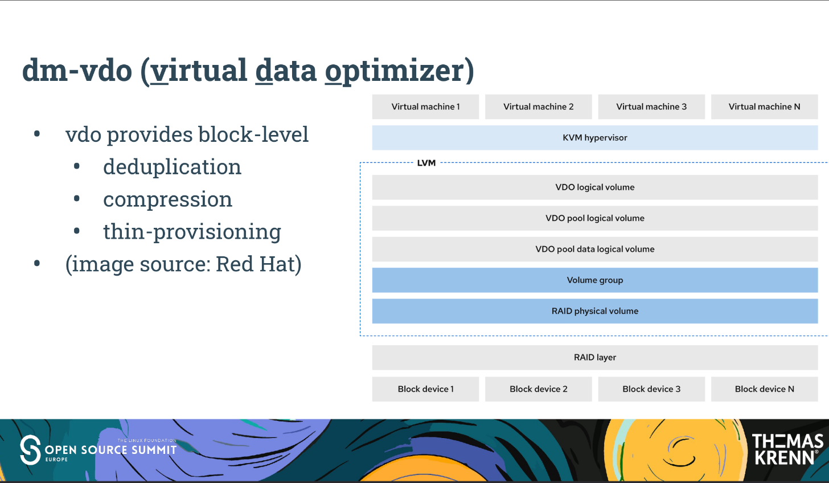Click the Thomas Krenn logo
This screenshot has height=483, width=829.
pos(787,449)
